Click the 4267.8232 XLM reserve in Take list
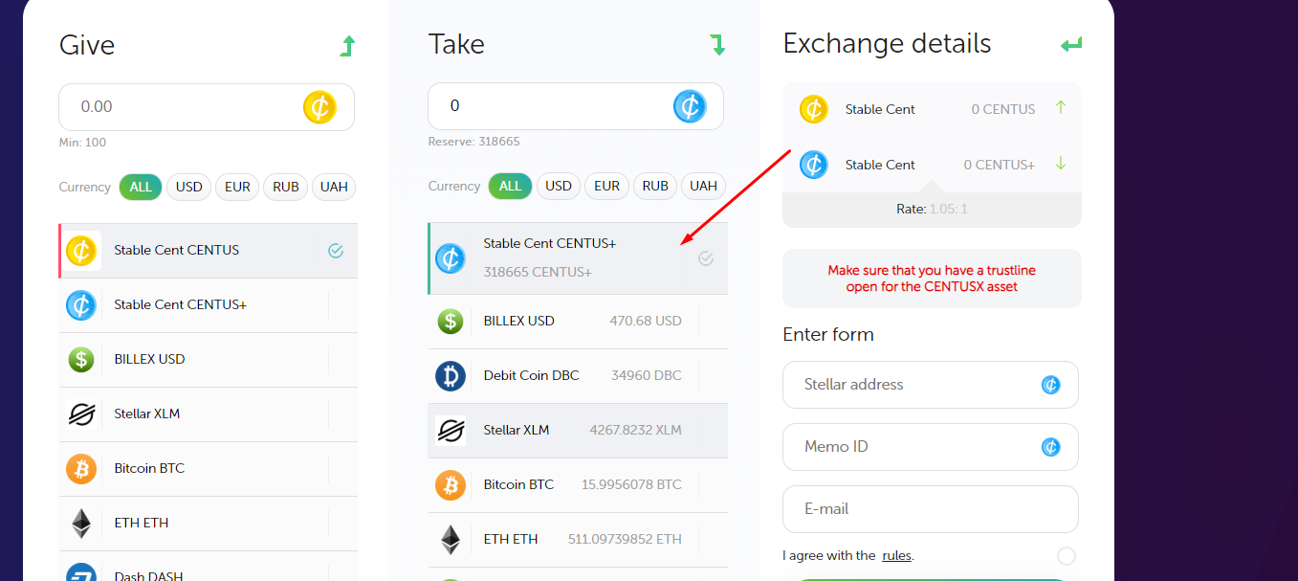Viewport: 1298px width, 581px height. click(x=635, y=430)
